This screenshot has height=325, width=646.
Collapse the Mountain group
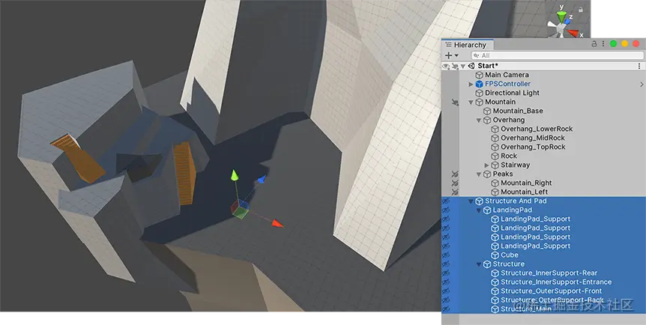point(471,102)
